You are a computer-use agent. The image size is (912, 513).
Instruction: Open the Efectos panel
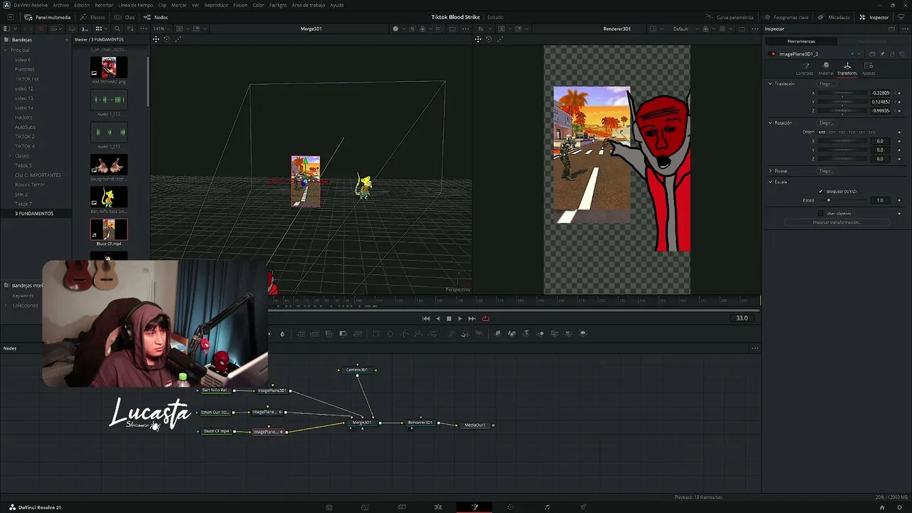(93, 17)
